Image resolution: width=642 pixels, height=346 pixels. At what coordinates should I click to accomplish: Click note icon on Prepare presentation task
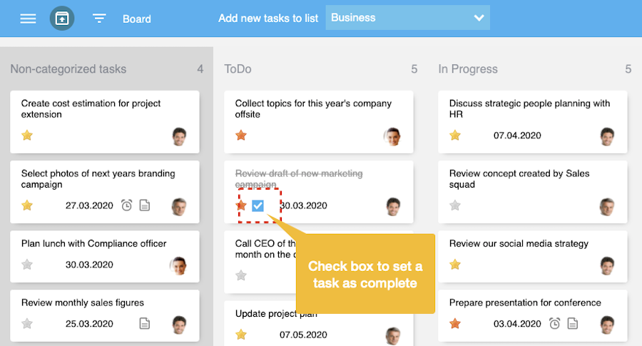pyautogui.click(x=572, y=324)
